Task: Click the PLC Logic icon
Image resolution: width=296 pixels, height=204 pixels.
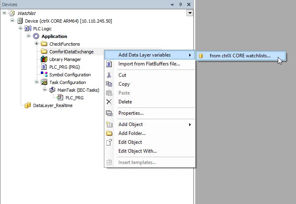Action: [28, 29]
